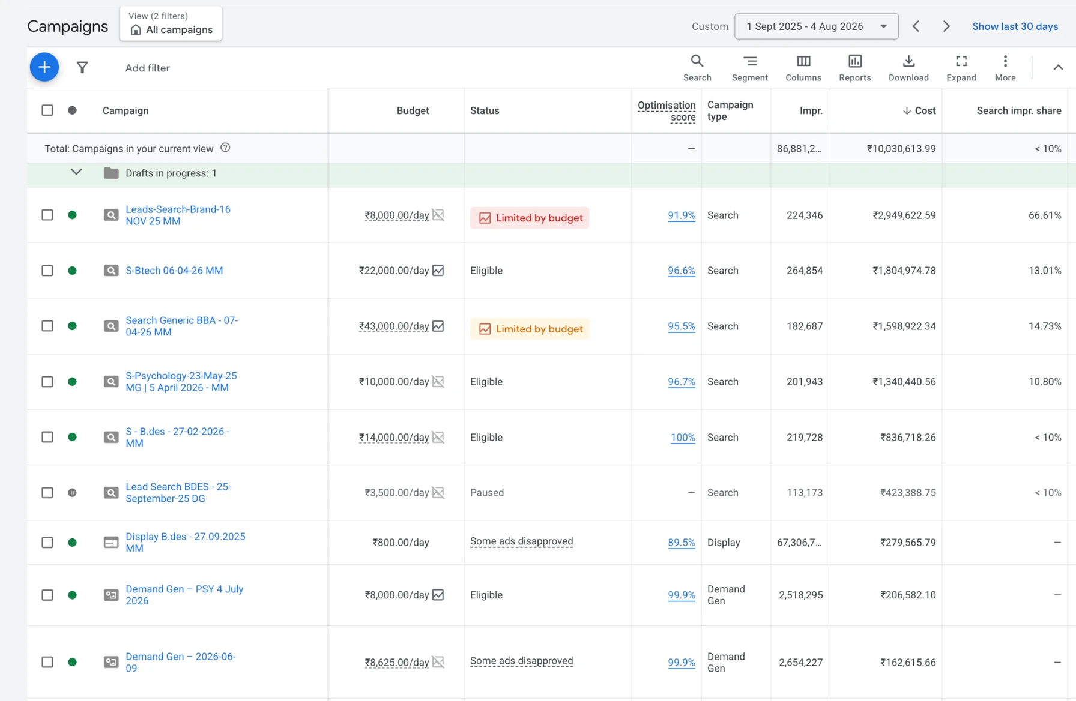Click budget chart icon for Demand Gen 2026-06-09
Screen dimensions: 1076x701
point(438,662)
